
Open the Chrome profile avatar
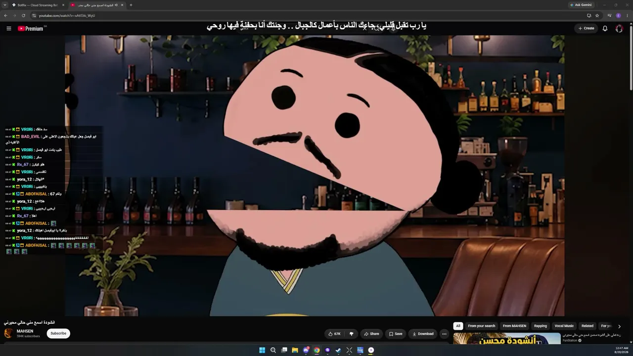(618, 15)
